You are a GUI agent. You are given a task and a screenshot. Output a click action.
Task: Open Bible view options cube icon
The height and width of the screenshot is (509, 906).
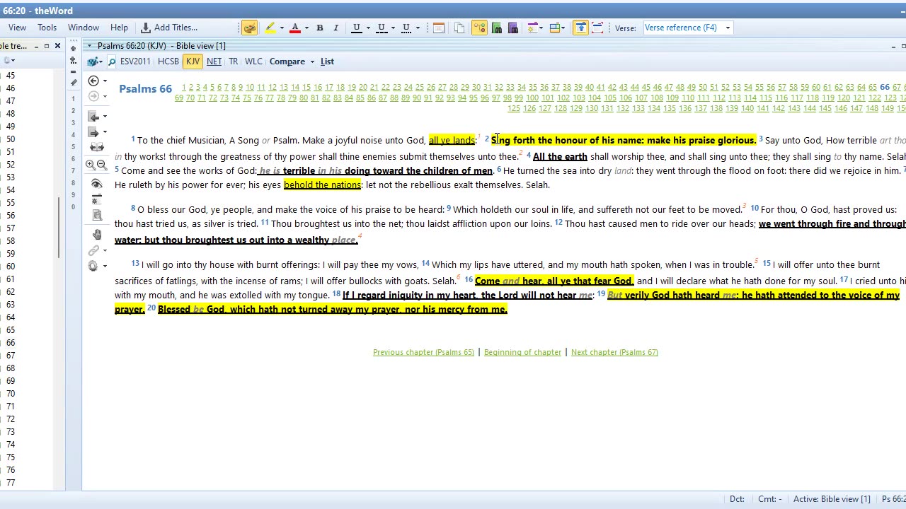click(x=94, y=62)
